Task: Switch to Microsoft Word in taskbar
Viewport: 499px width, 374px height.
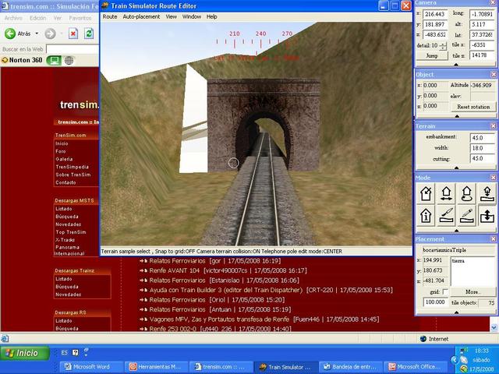Action: pyautogui.click(x=93, y=366)
